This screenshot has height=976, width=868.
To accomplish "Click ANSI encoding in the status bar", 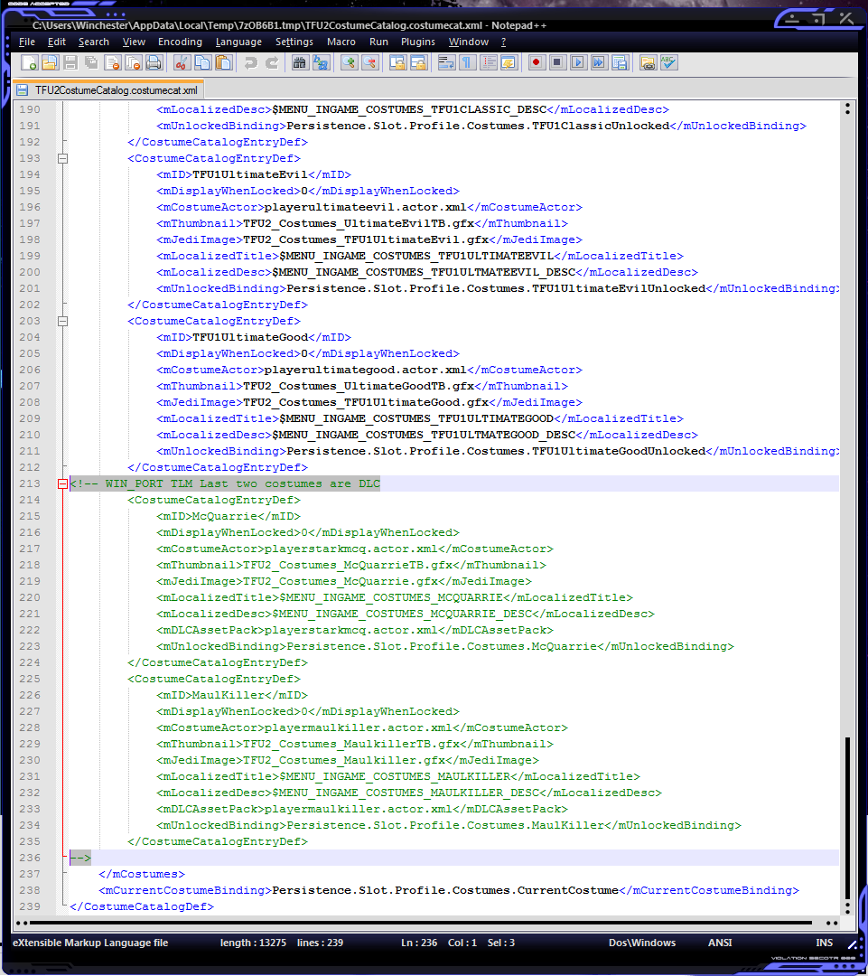I will (x=720, y=943).
